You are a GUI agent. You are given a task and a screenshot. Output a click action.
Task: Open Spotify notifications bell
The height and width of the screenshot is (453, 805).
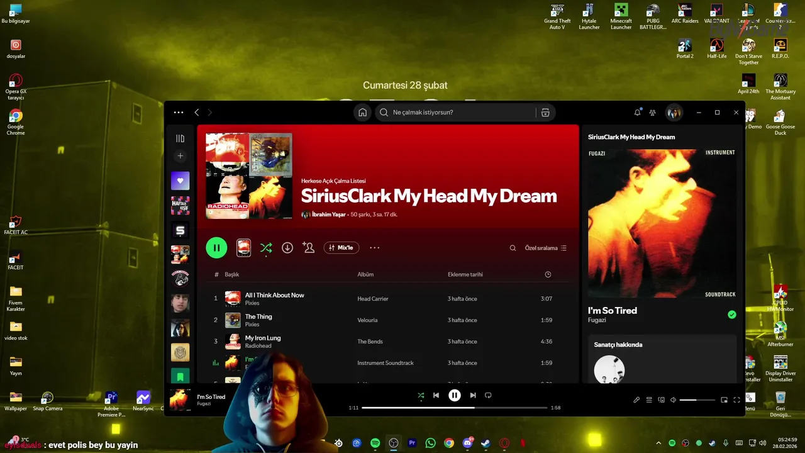tap(637, 113)
